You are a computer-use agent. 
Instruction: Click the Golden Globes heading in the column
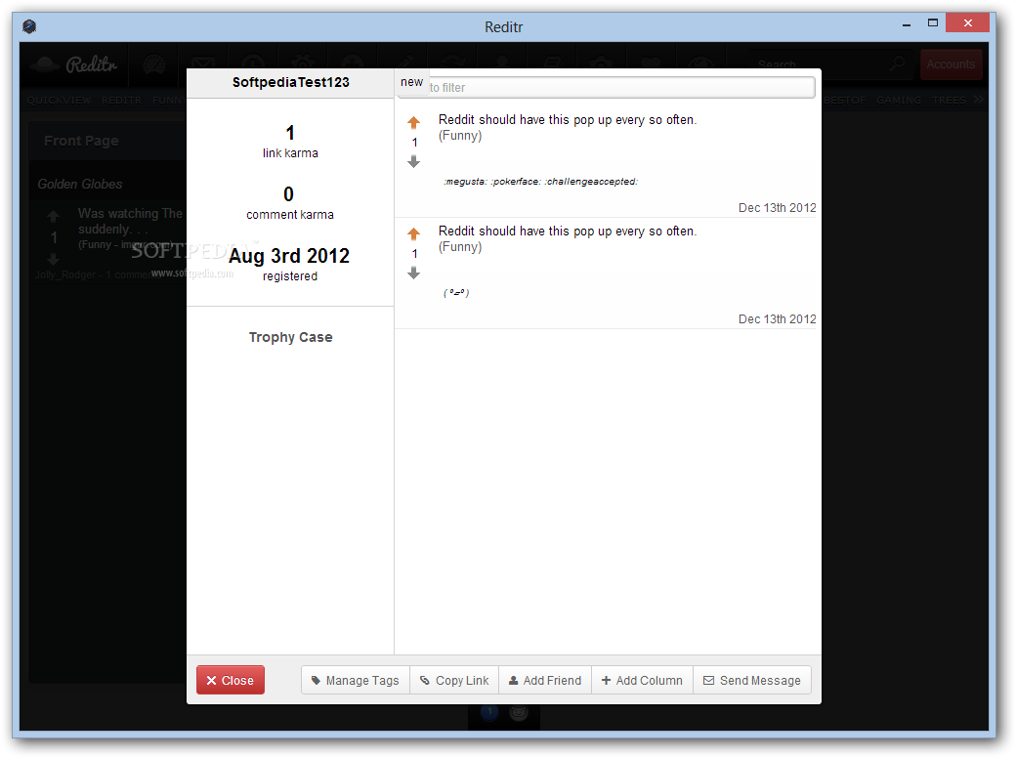[80, 184]
